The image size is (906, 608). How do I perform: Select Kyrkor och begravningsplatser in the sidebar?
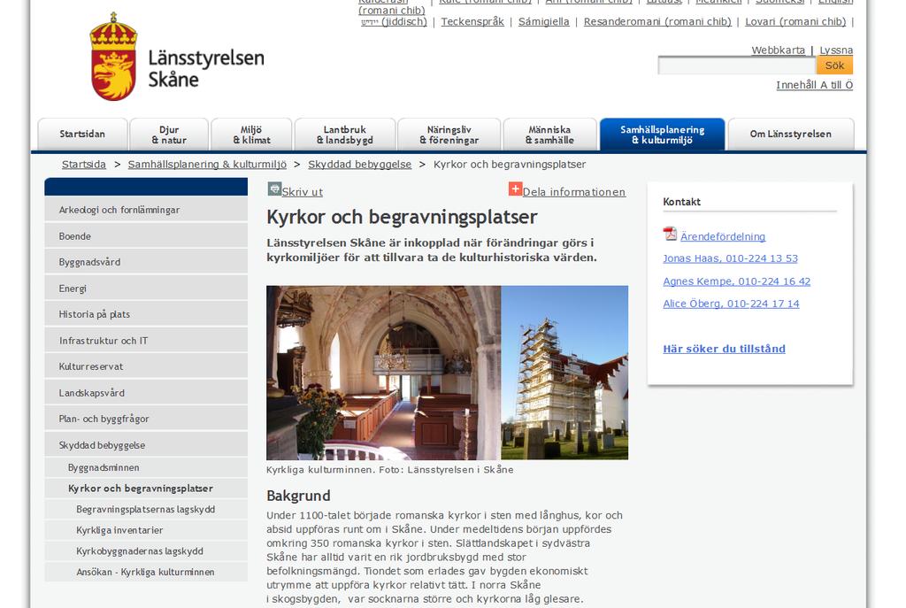click(146, 489)
